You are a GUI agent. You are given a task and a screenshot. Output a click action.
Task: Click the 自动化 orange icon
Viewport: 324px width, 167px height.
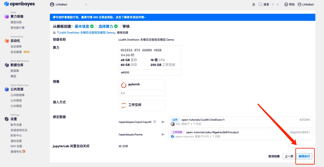[x=7, y=41]
